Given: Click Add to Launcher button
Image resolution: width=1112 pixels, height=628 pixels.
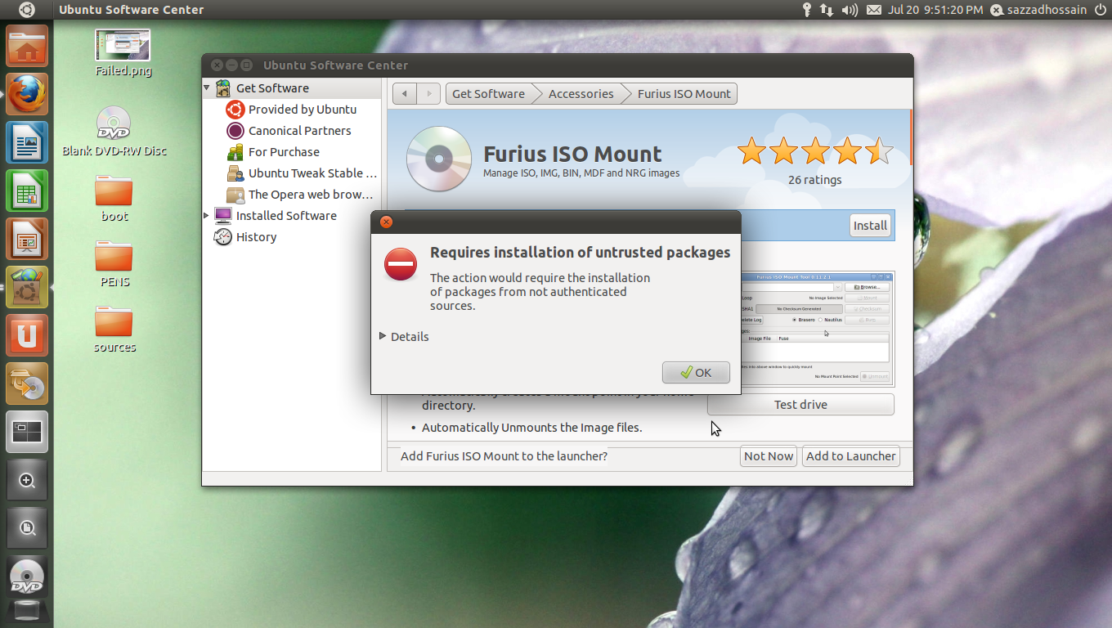Looking at the screenshot, I should pyautogui.click(x=850, y=456).
